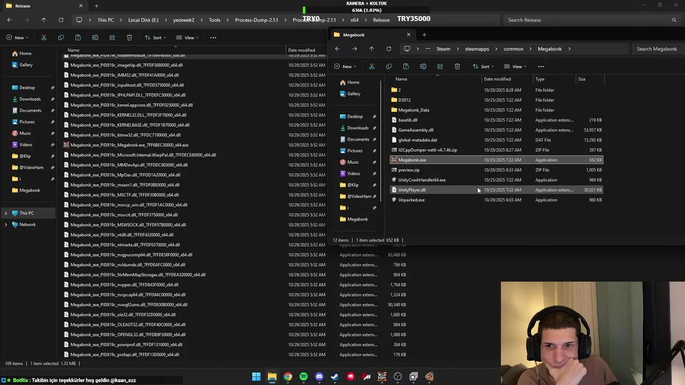Viewport: 685px width, 385px height.
Task: Open View dropdown in Release window
Action: (x=188, y=37)
